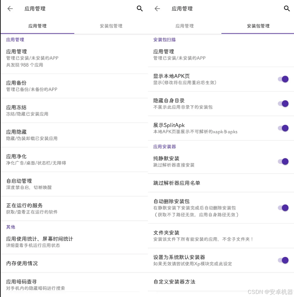Select 安装包管理 tab in right screen
The width and height of the screenshot is (294, 297).
258,26
